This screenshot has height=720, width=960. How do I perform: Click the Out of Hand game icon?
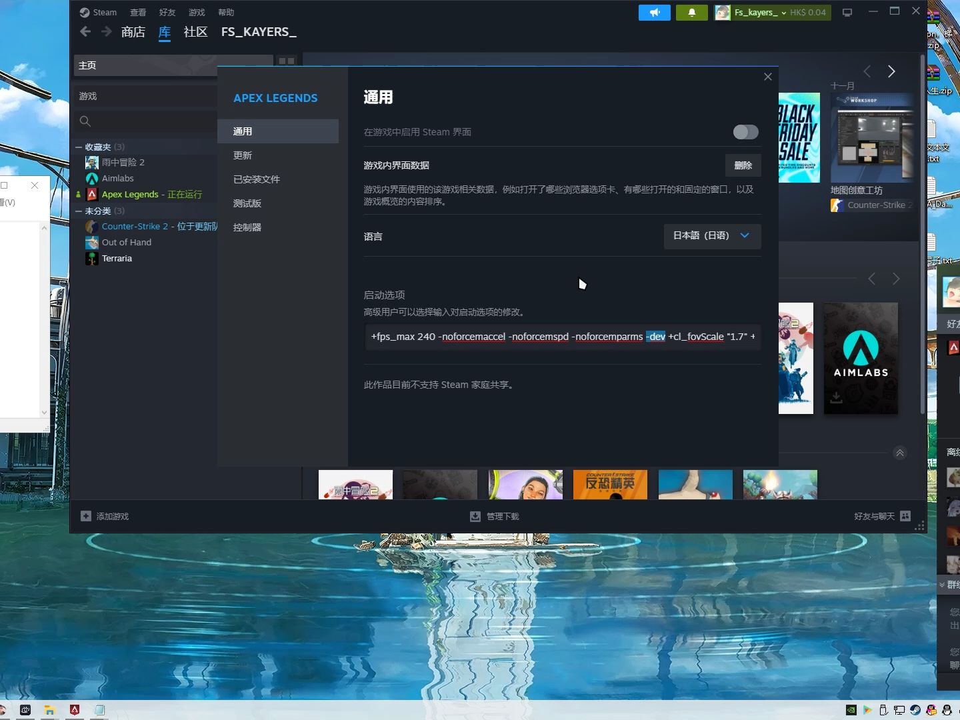[92, 243]
